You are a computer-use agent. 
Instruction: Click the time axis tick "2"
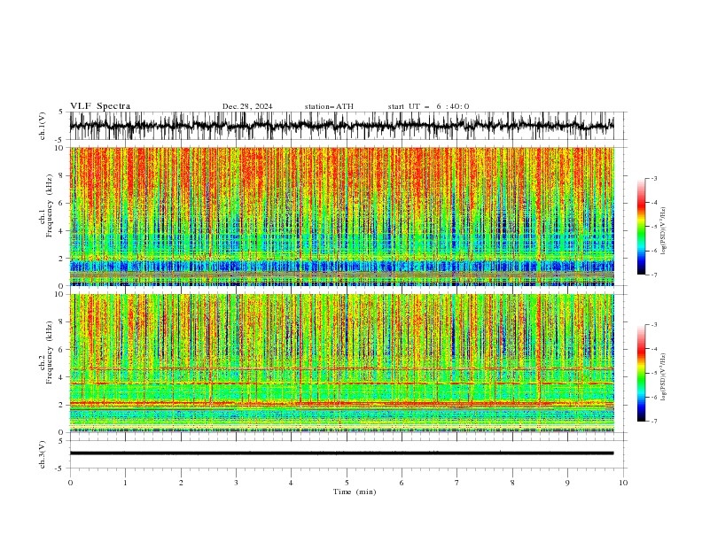(x=181, y=483)
